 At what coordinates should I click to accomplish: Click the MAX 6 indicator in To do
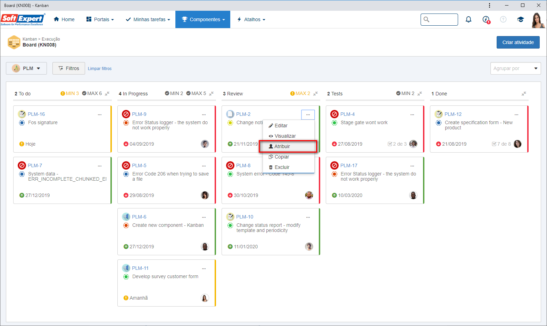92,93
